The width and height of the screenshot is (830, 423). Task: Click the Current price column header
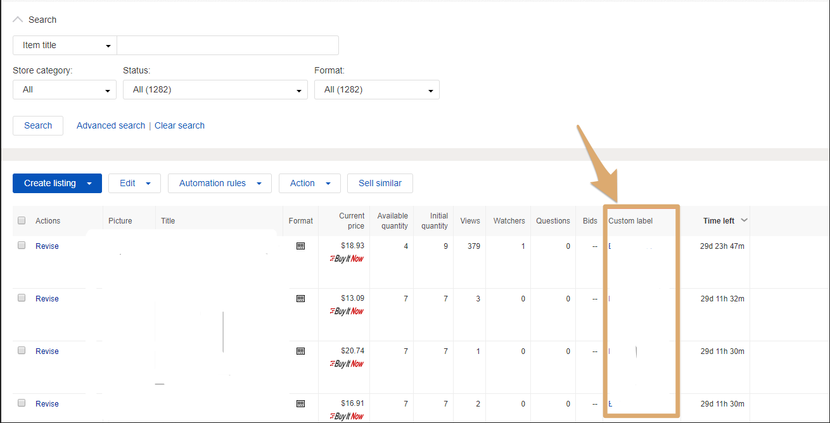(352, 221)
